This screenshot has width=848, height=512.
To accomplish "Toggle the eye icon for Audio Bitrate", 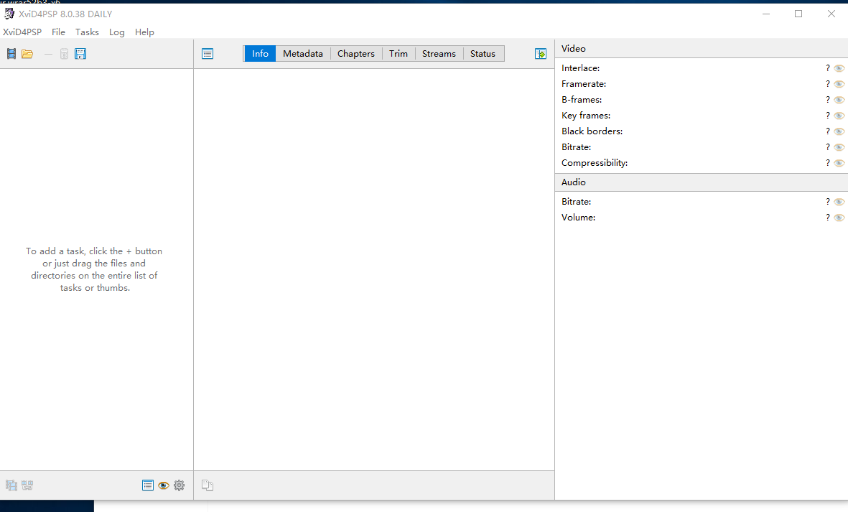I will tap(839, 202).
